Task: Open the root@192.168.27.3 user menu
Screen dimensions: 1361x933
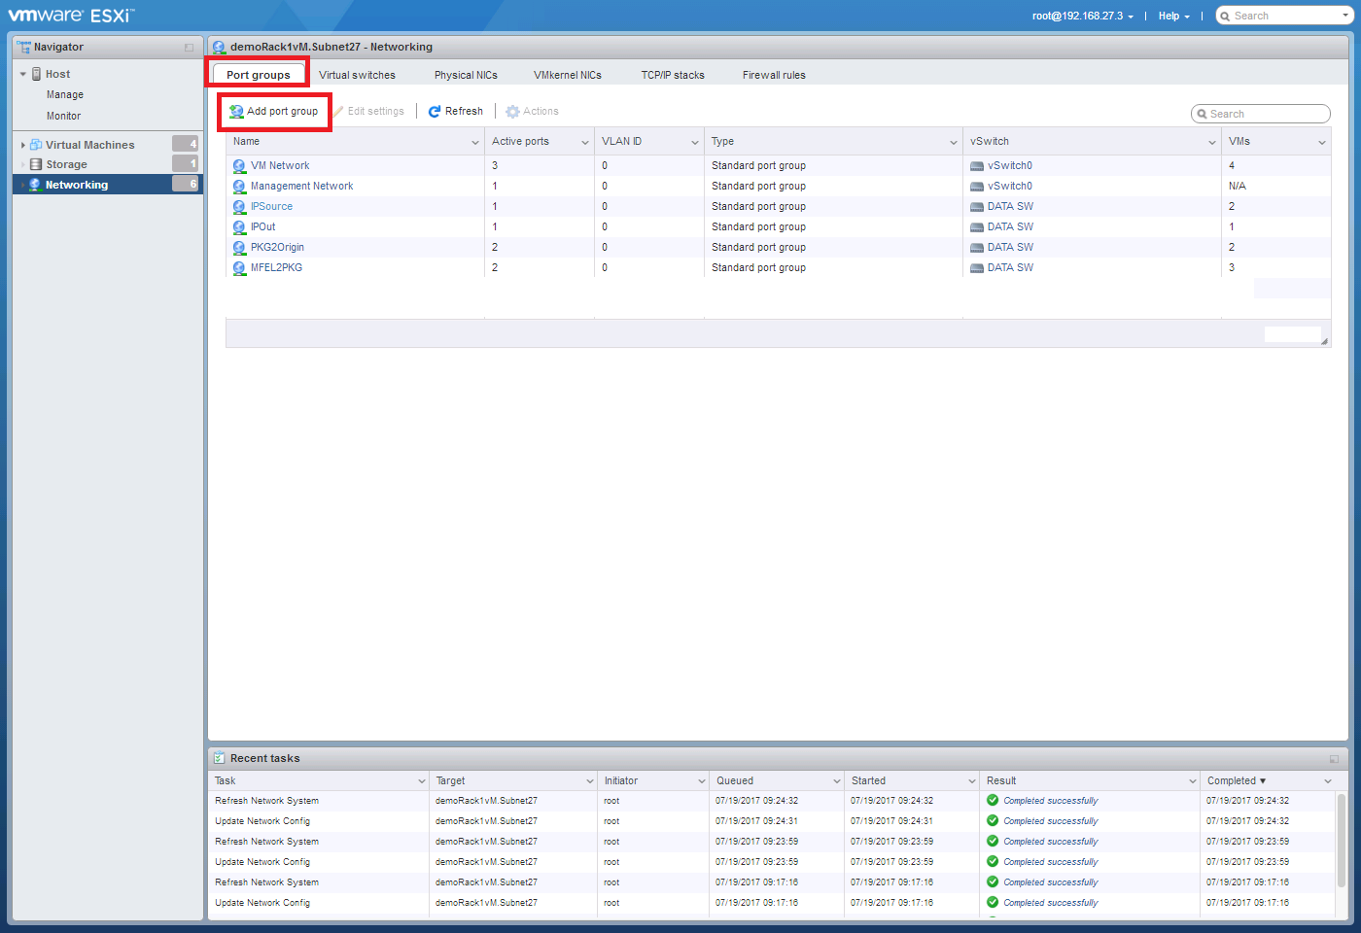Action: (1082, 16)
